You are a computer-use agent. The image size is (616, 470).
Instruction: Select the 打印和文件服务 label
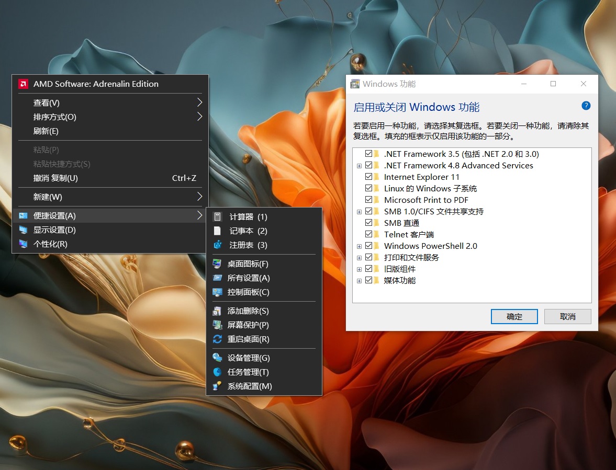point(411,257)
